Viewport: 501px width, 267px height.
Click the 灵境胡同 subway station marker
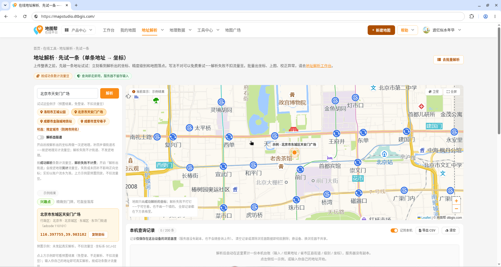pos(221,102)
